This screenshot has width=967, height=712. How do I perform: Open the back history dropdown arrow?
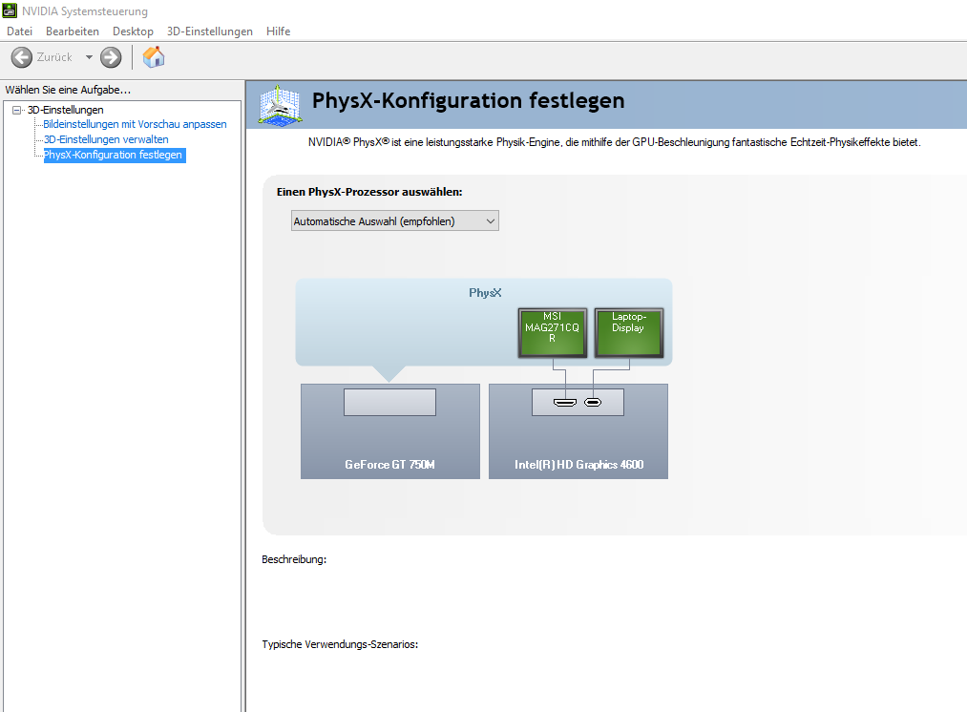point(89,57)
